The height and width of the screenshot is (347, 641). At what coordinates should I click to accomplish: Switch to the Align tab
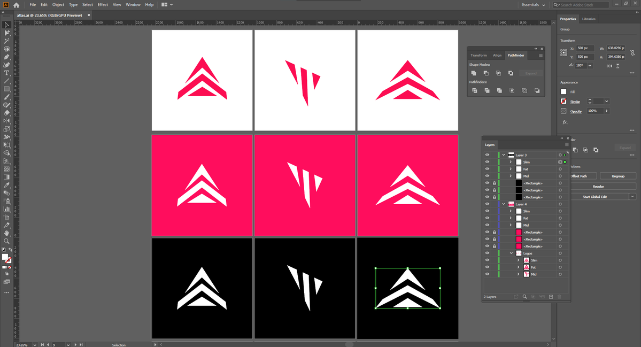click(497, 55)
